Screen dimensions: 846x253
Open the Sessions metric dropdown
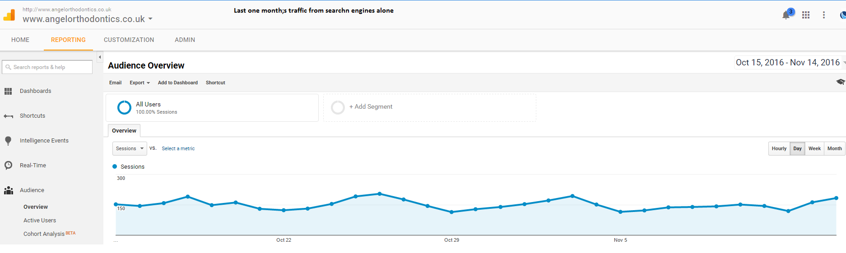(130, 148)
